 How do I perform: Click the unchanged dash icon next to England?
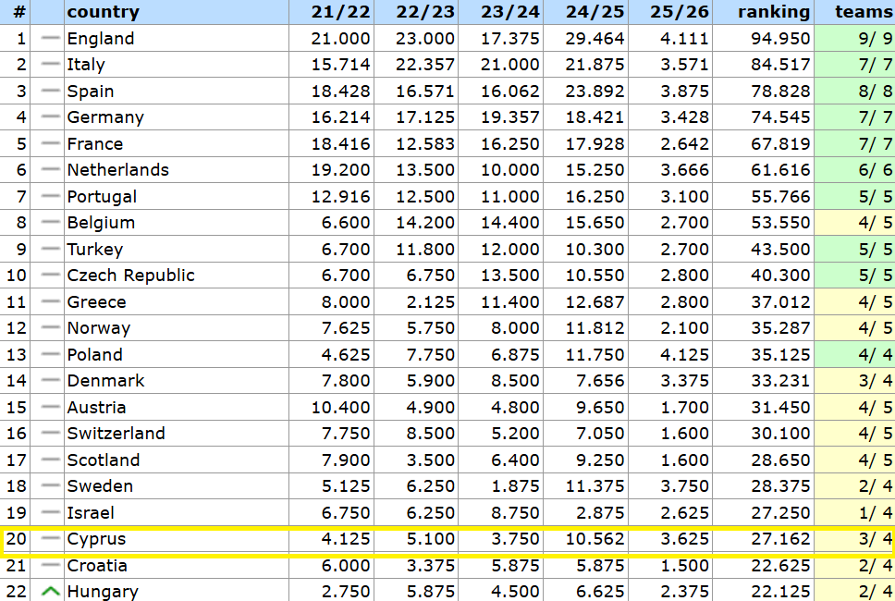click(51, 38)
